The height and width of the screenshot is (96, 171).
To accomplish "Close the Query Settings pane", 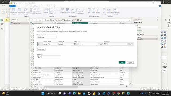I will [x=157, y=19].
